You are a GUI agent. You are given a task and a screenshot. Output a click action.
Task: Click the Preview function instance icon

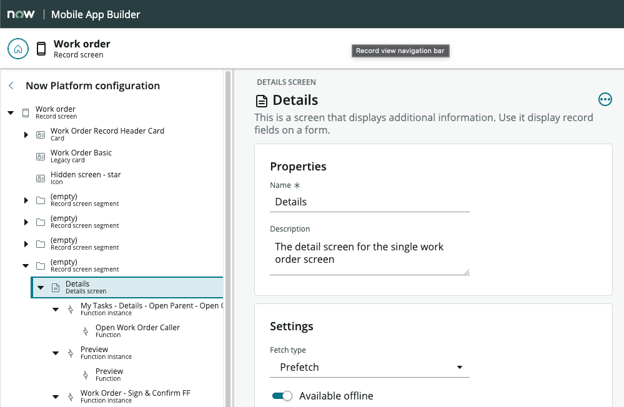71,353
